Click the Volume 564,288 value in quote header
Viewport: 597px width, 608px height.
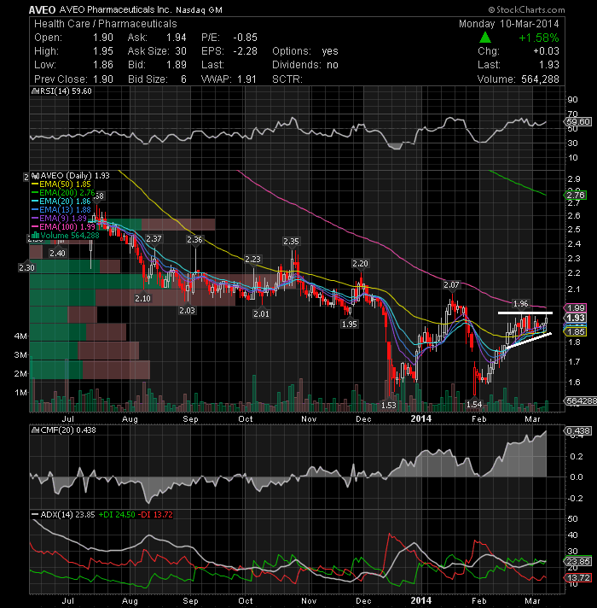[x=540, y=79]
